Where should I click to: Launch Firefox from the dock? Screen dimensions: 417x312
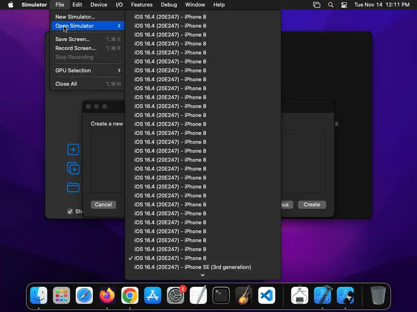point(107,295)
